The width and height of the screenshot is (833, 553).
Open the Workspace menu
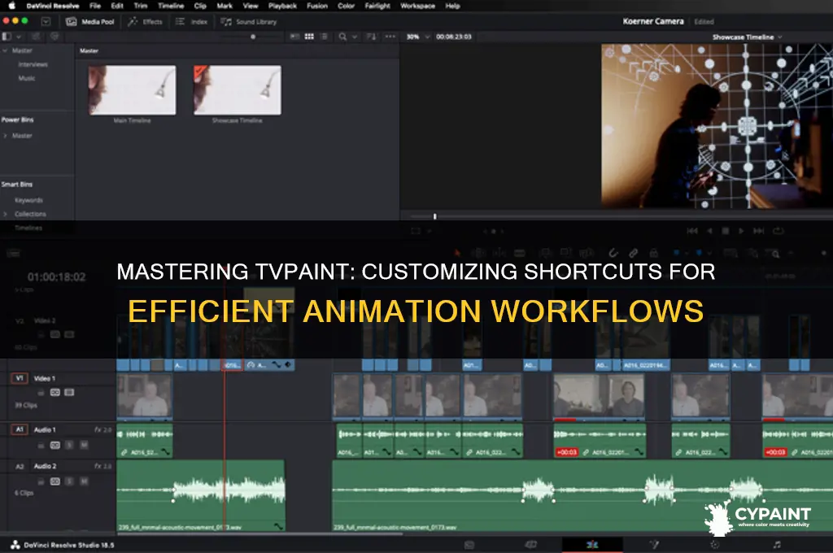tap(417, 6)
